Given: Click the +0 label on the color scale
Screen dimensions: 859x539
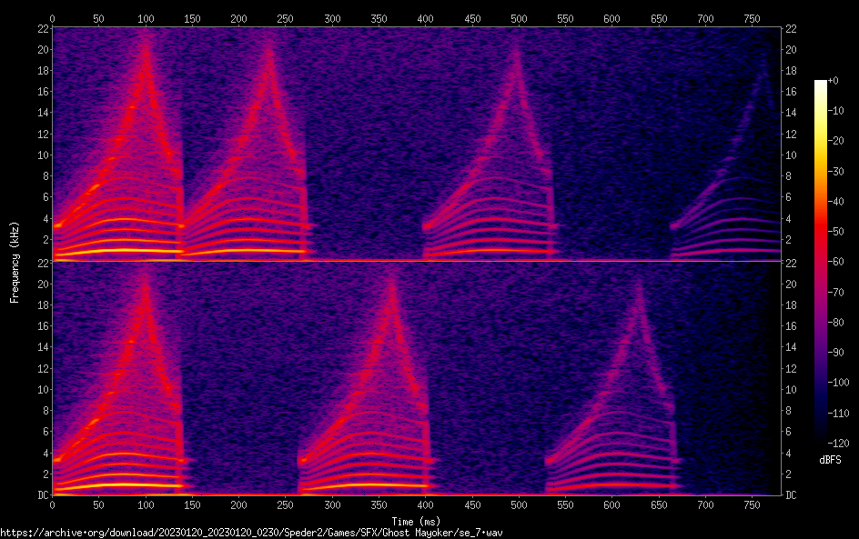Looking at the screenshot, I should tap(834, 81).
